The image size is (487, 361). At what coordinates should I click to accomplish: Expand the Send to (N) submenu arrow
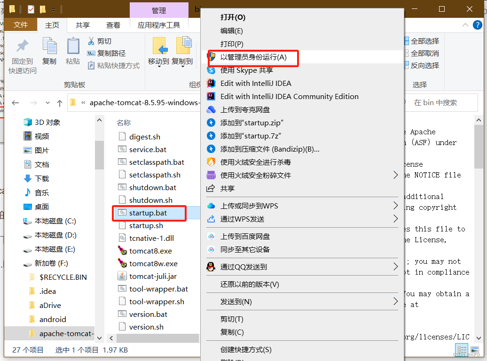[395, 301]
